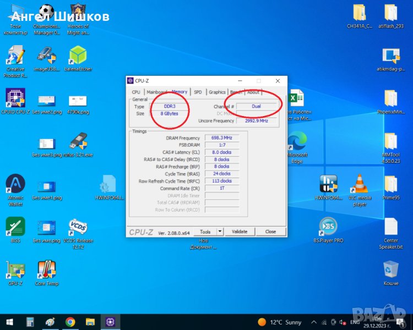
Task: Open the CPU tab in CPU-Z
Action: (136, 92)
